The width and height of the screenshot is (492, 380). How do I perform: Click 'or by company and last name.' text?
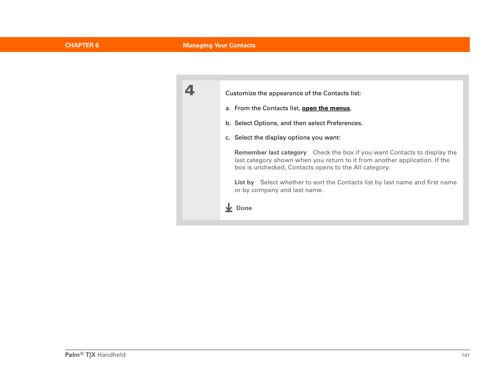[278, 190]
